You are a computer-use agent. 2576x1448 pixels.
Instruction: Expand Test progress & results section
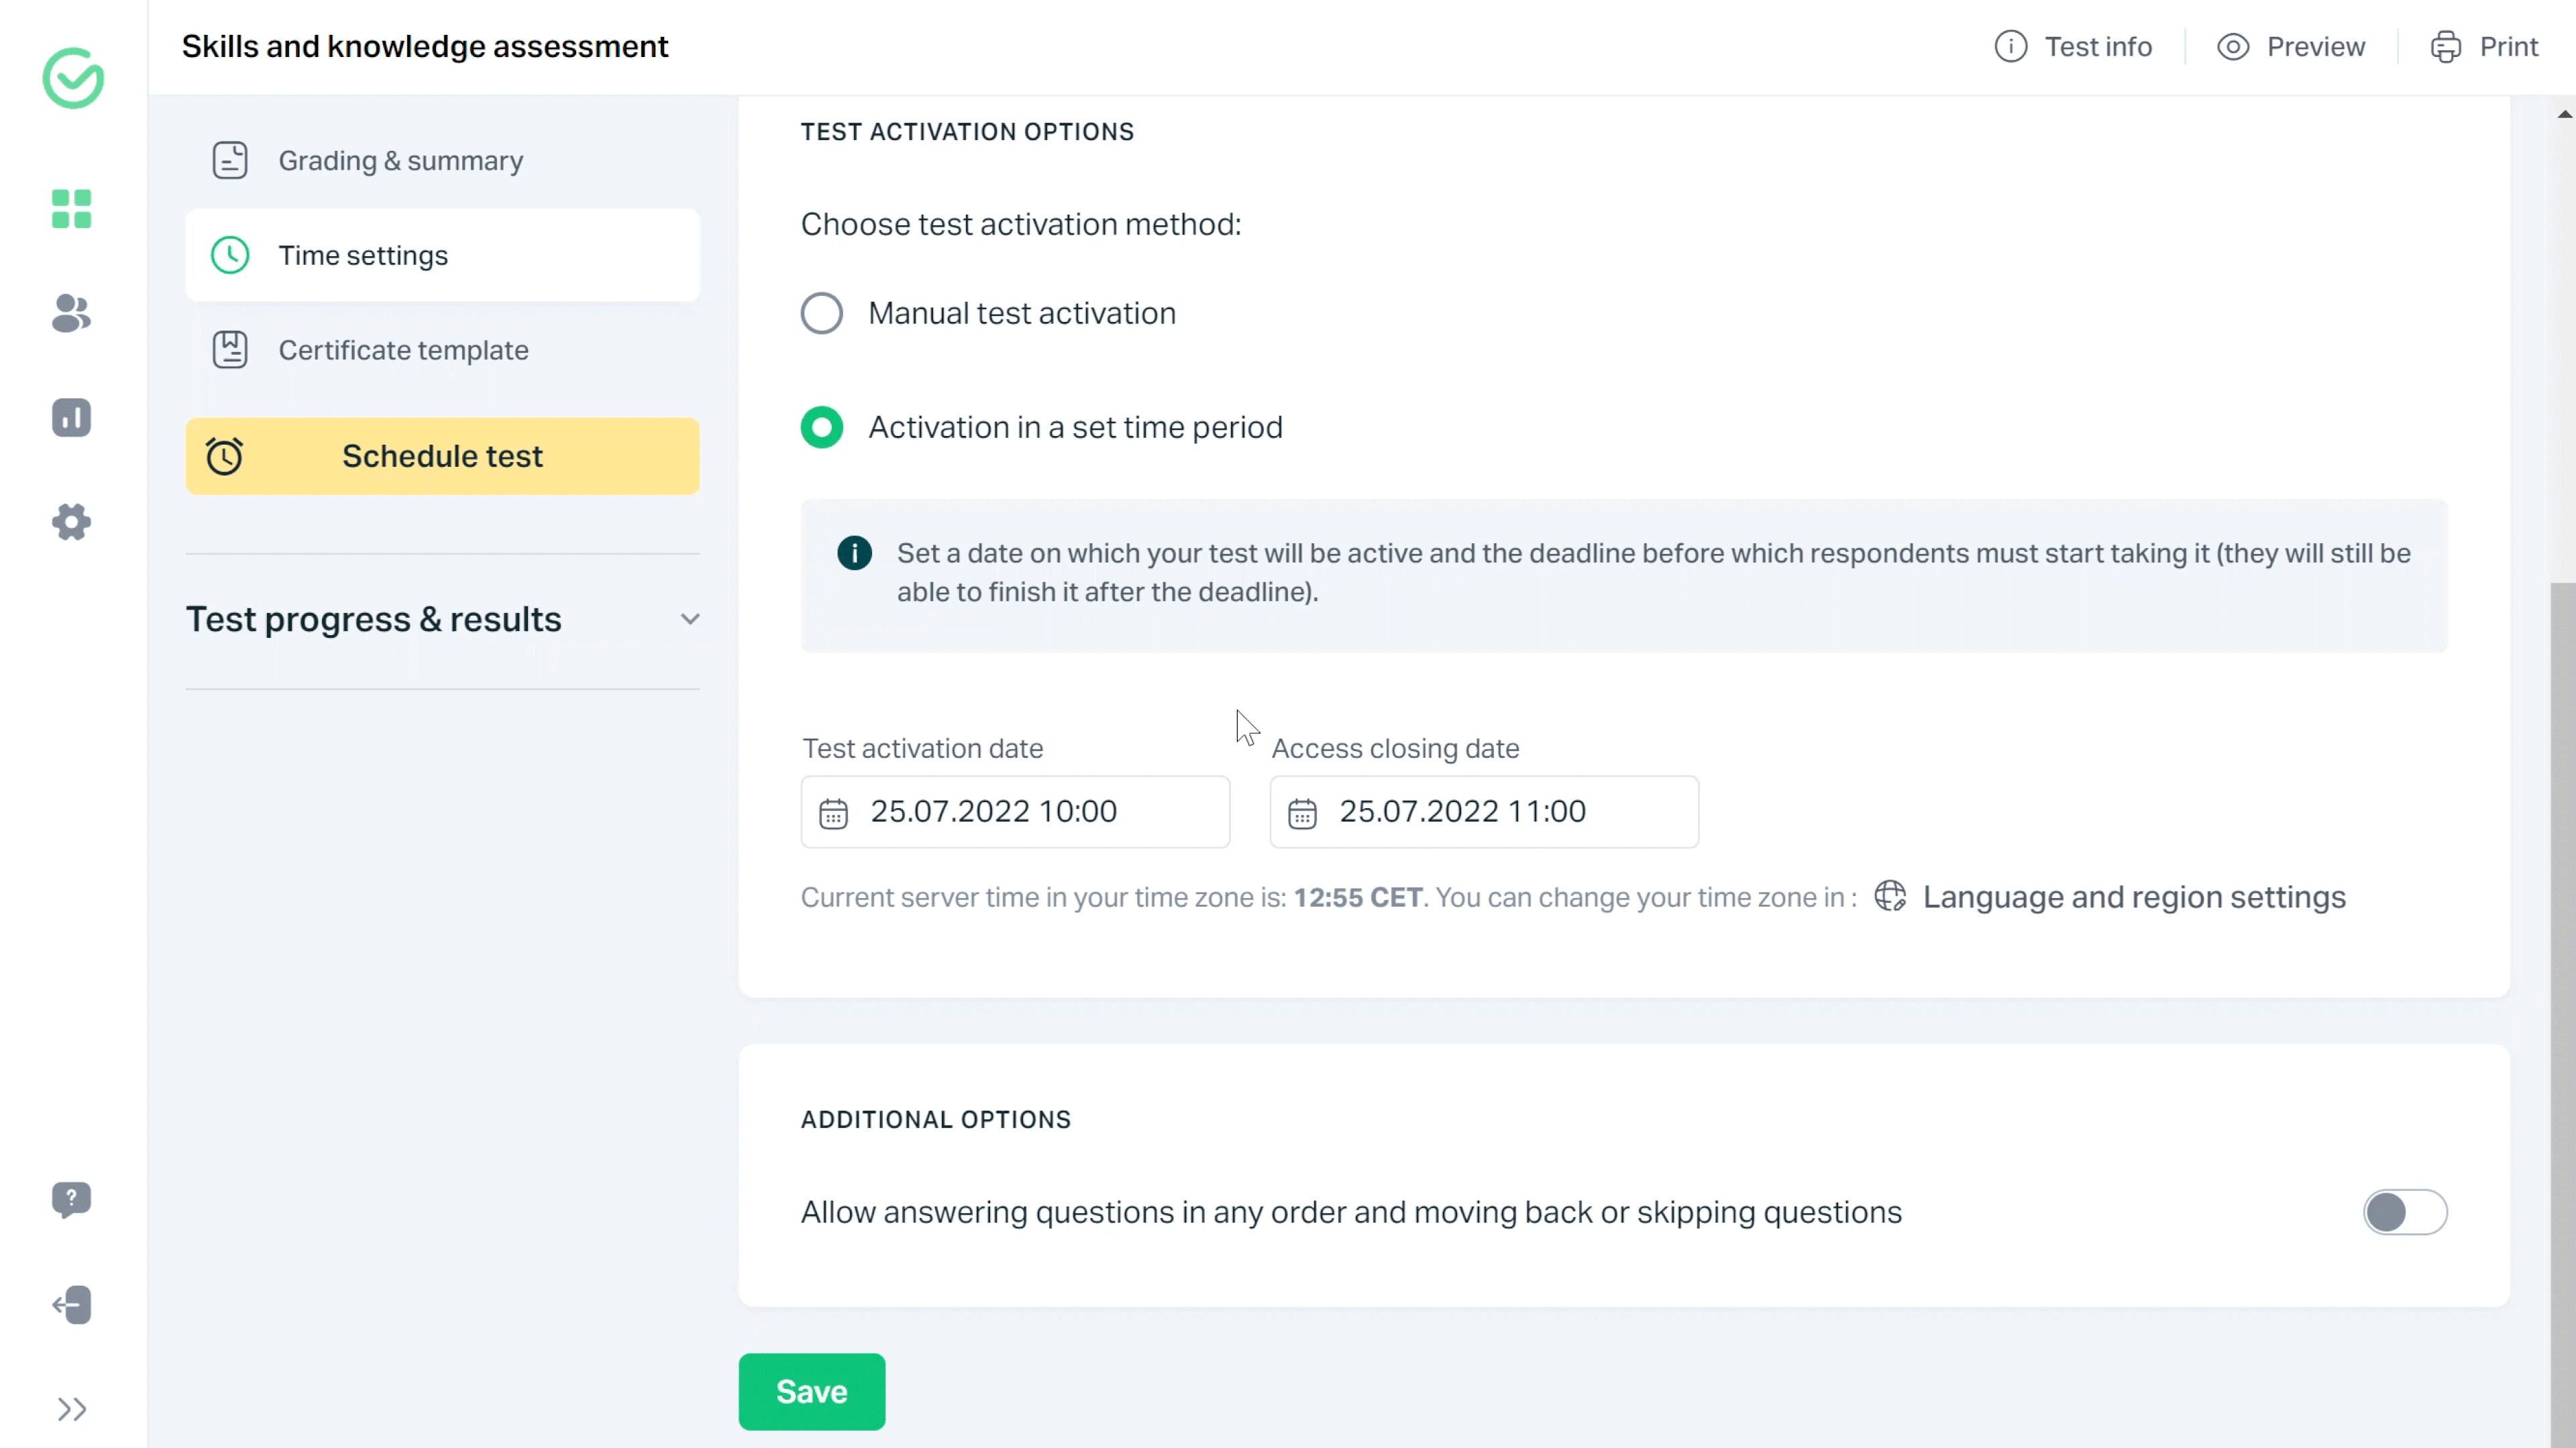coord(690,619)
